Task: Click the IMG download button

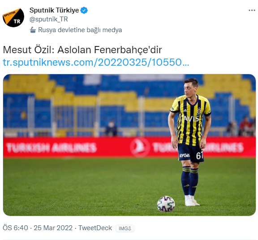Action: point(125,228)
